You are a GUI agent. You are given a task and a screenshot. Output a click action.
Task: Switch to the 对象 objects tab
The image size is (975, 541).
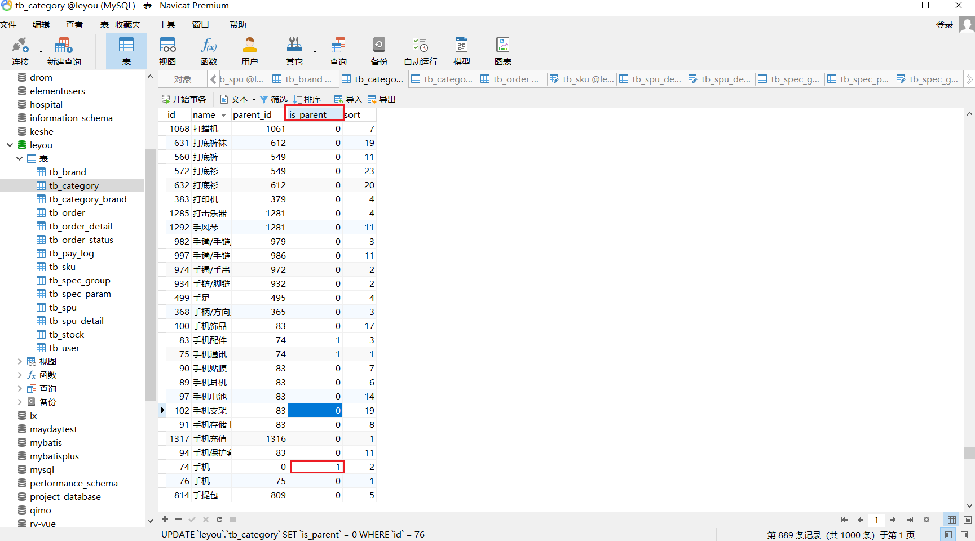(183, 79)
